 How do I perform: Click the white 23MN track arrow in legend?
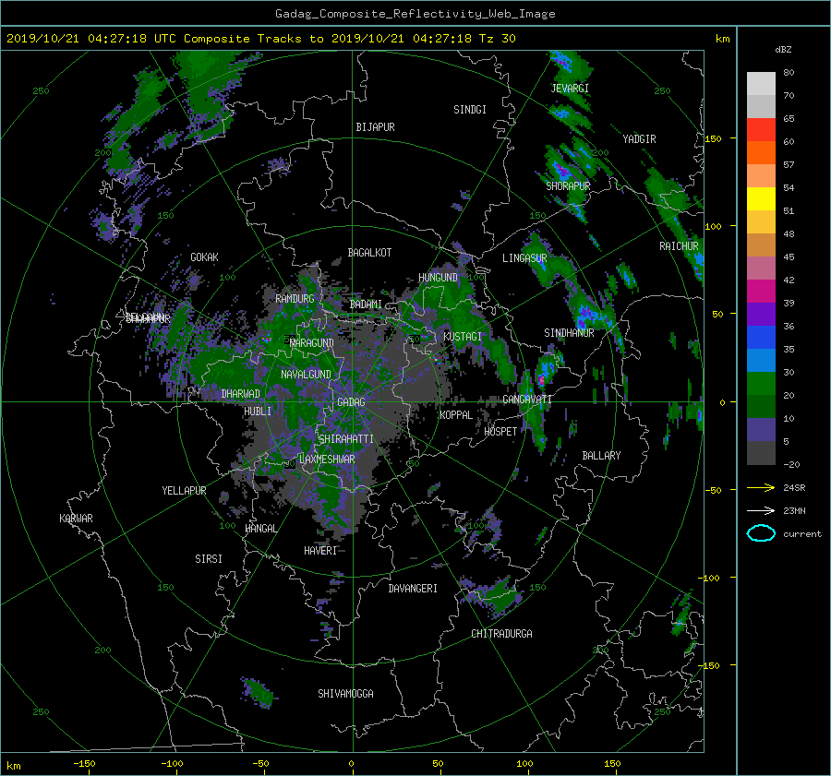coord(761,510)
